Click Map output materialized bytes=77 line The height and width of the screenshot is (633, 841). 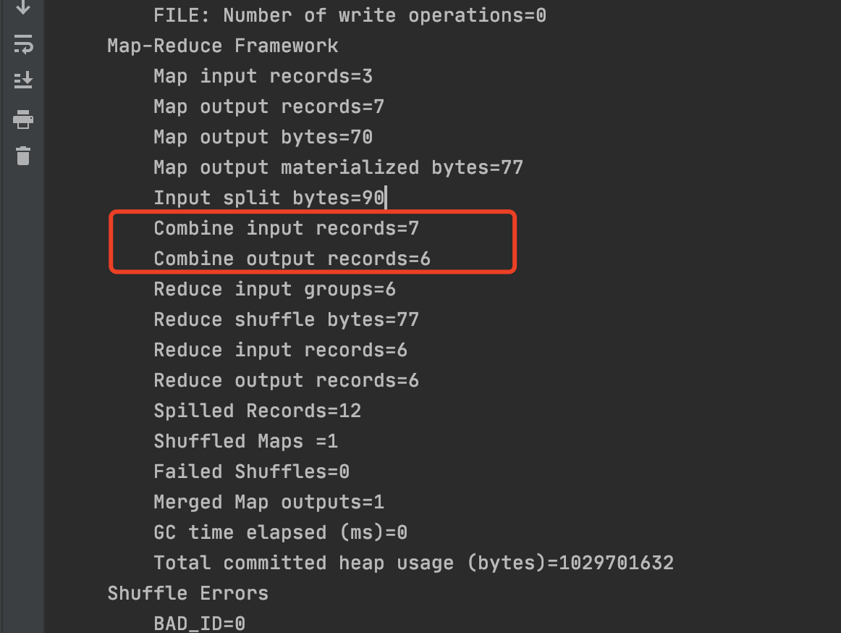[x=338, y=167]
